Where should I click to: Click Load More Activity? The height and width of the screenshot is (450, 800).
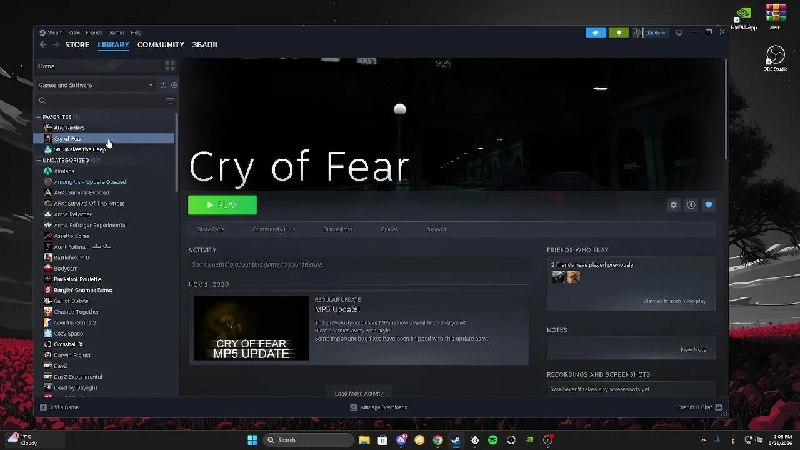point(359,394)
